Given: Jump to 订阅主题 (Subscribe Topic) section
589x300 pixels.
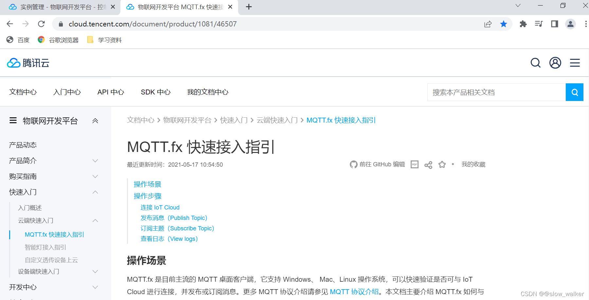Looking at the screenshot, I should [x=177, y=228].
